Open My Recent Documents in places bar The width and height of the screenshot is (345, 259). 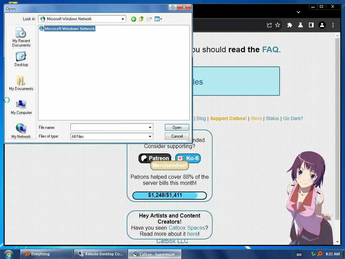(x=21, y=37)
